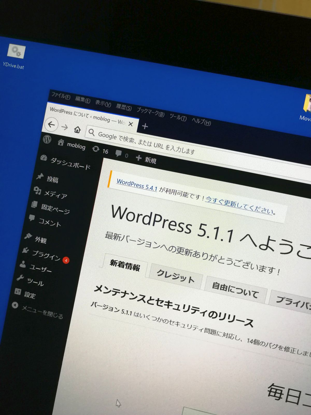Click the WordPress logo in admin bar

(x=47, y=139)
